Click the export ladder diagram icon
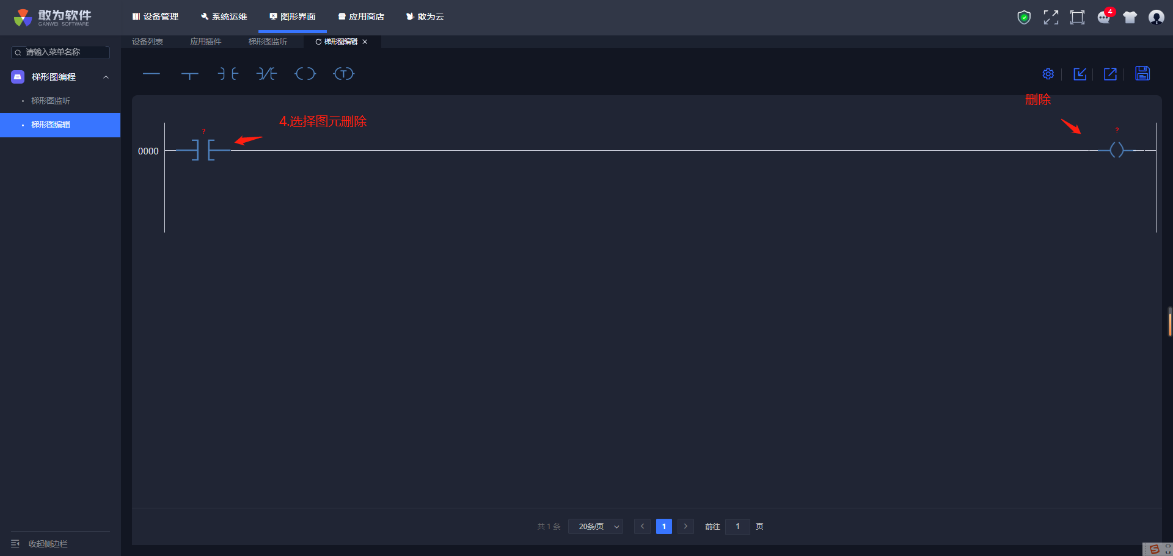This screenshot has width=1173, height=556. [1111, 74]
